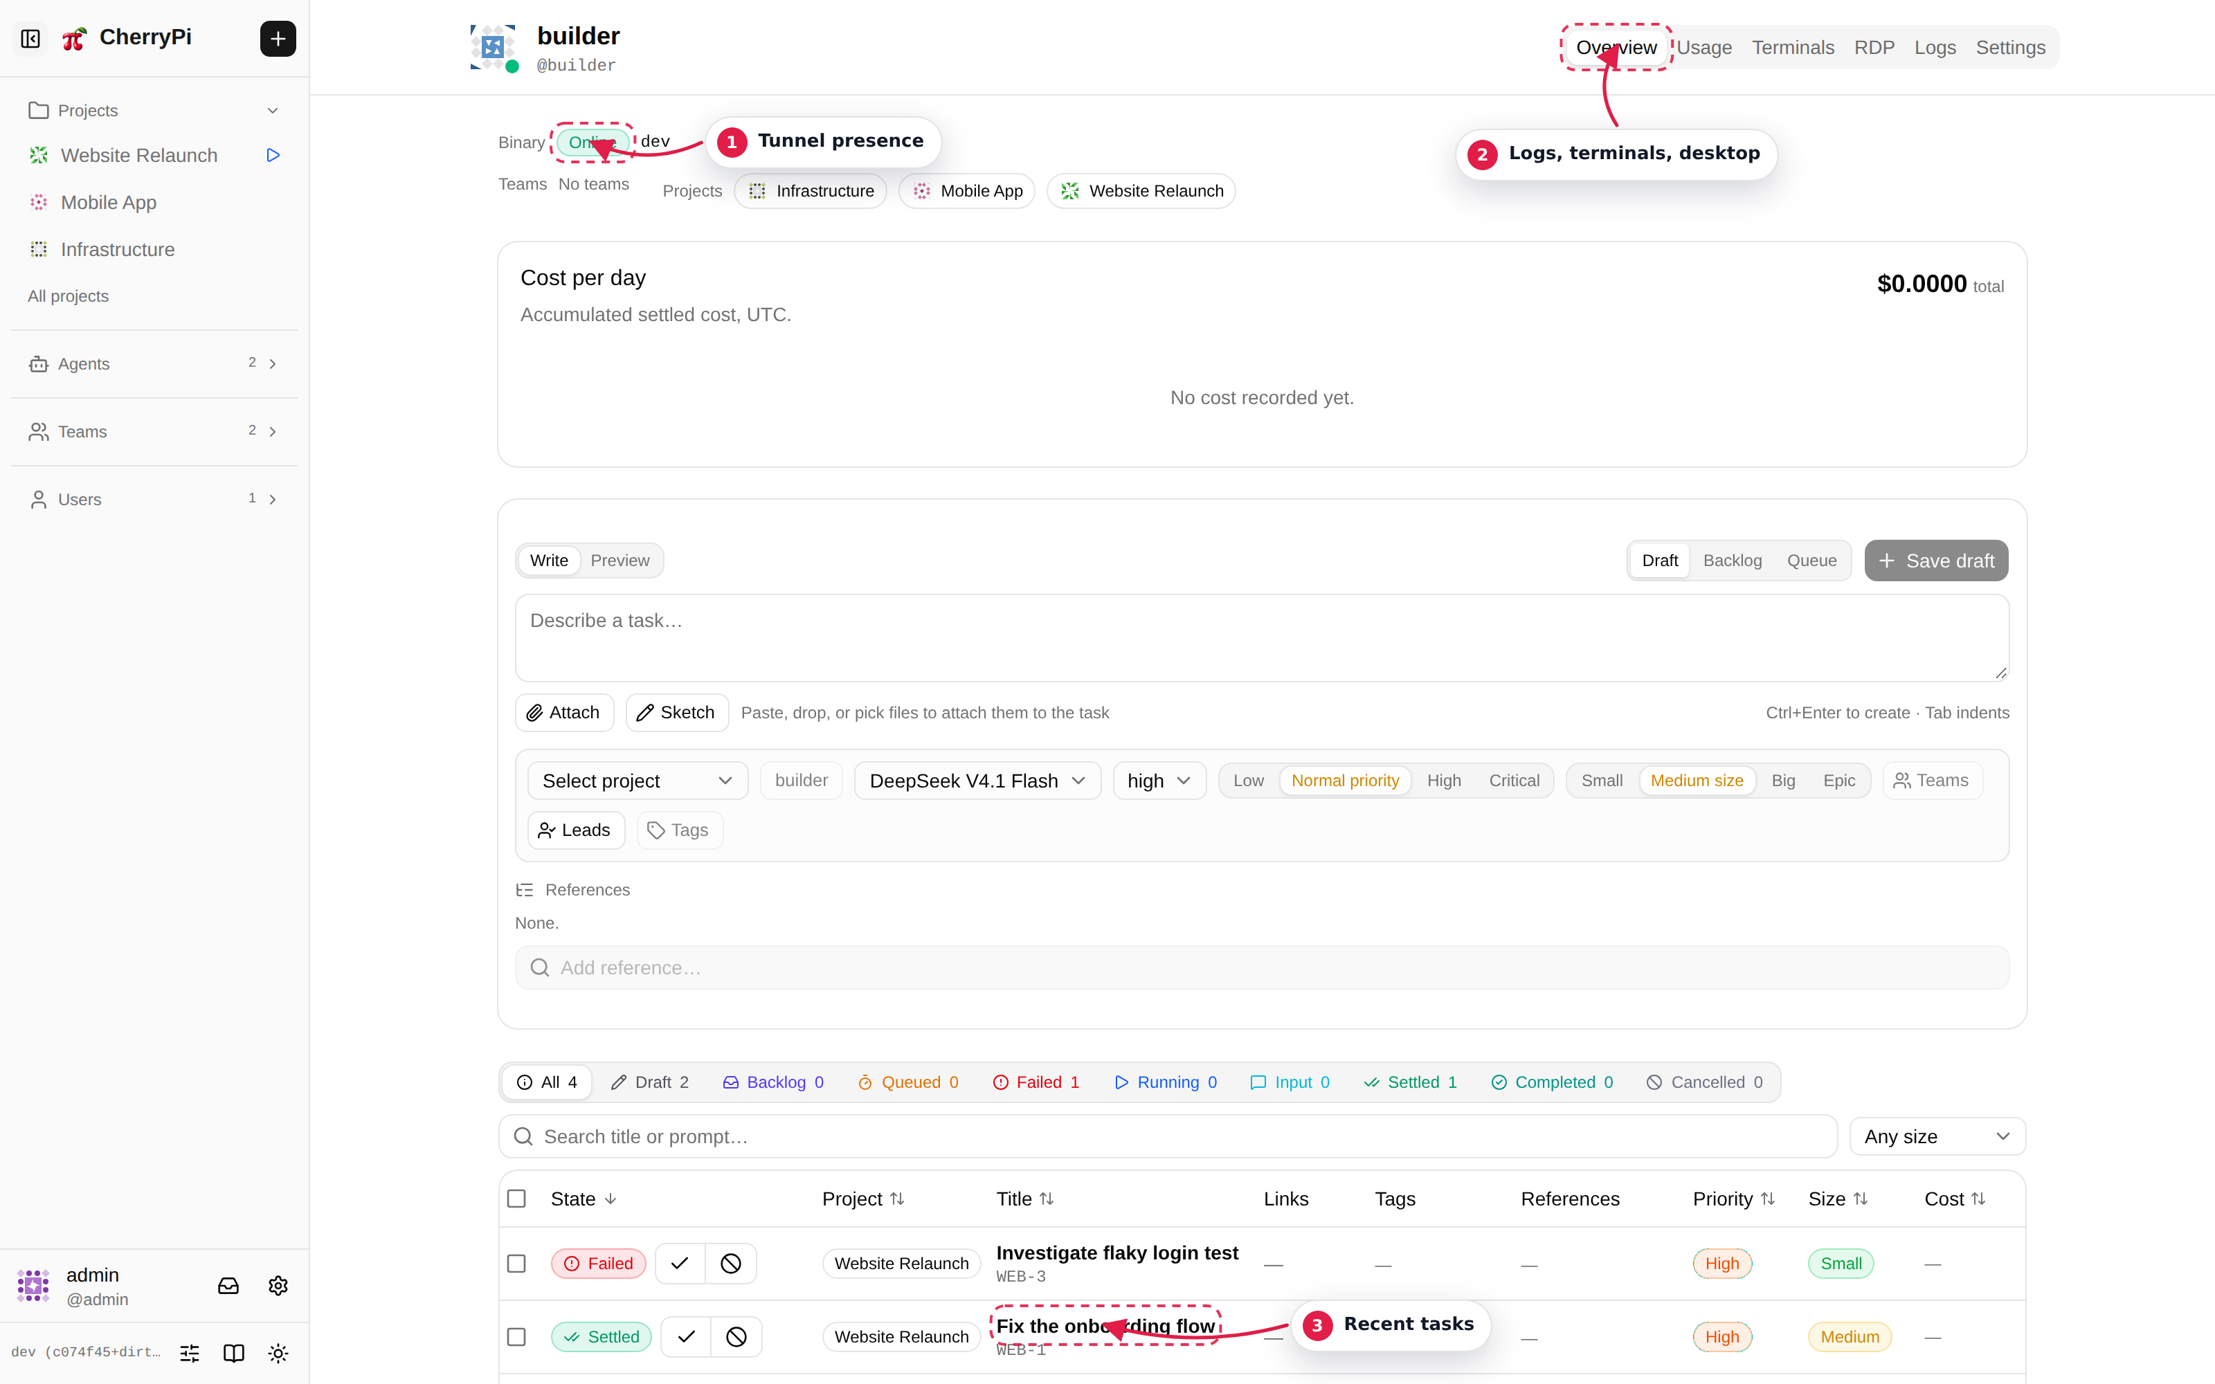Click the Sketch pencil button
This screenshot has width=2215, height=1384.
click(x=676, y=712)
